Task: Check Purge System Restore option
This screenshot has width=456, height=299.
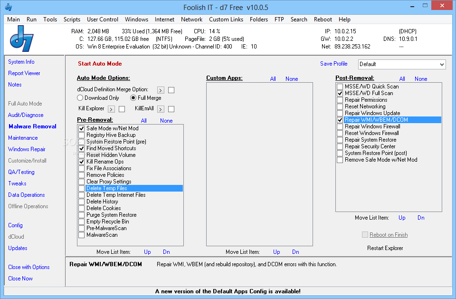Action: [81, 215]
